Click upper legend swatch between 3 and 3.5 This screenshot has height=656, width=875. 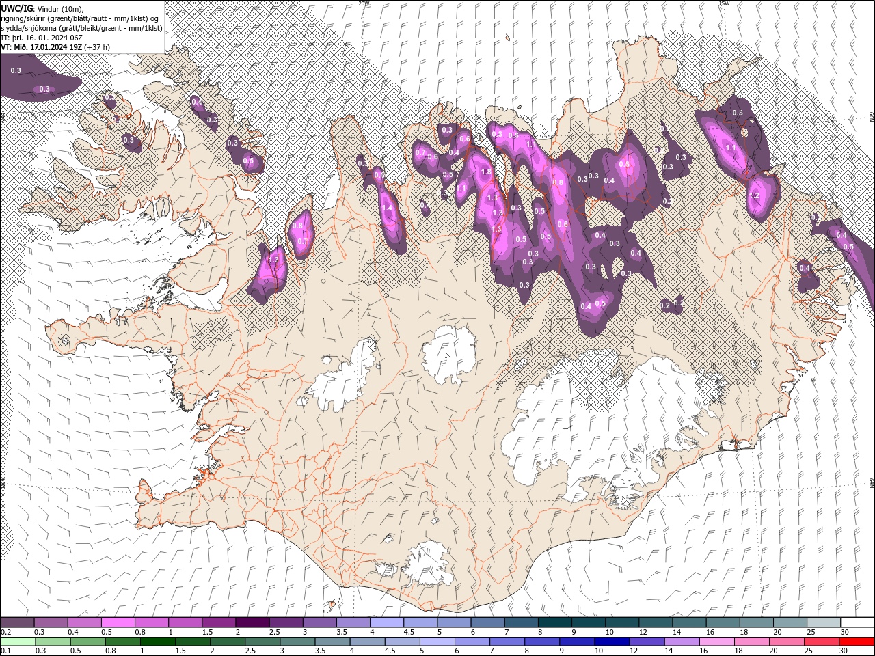tap(319, 623)
